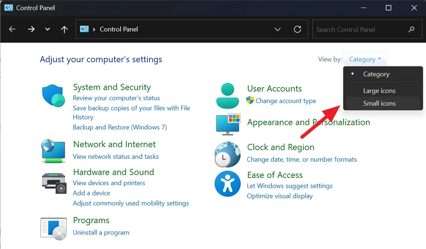This screenshot has height=249, width=426.
Task: Go up one folder level
Action: [64, 29]
